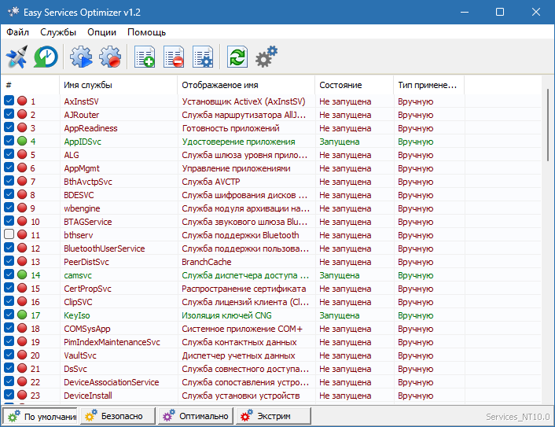Select the Безопасно preset button

[118, 416]
